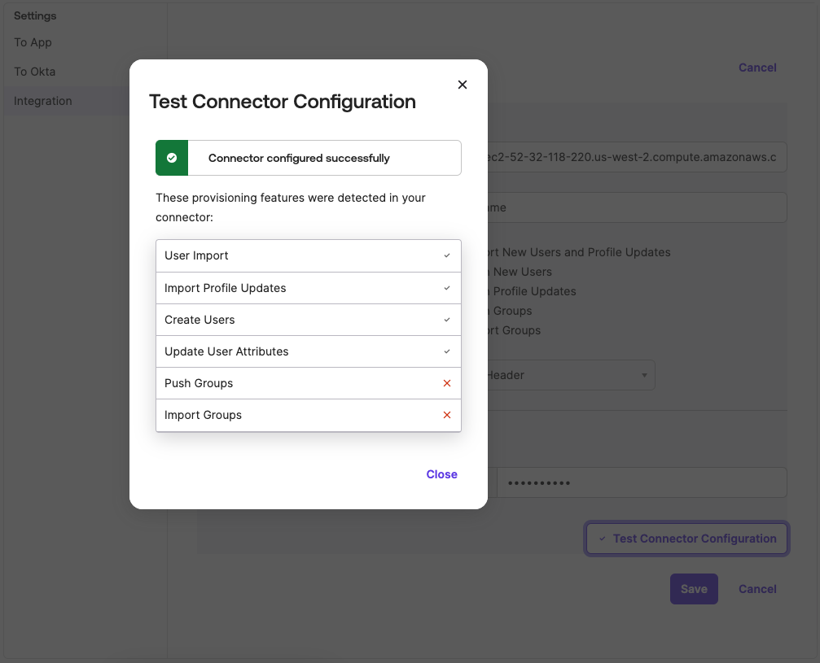Click the New Users and Profile Updates option

[x=579, y=252]
